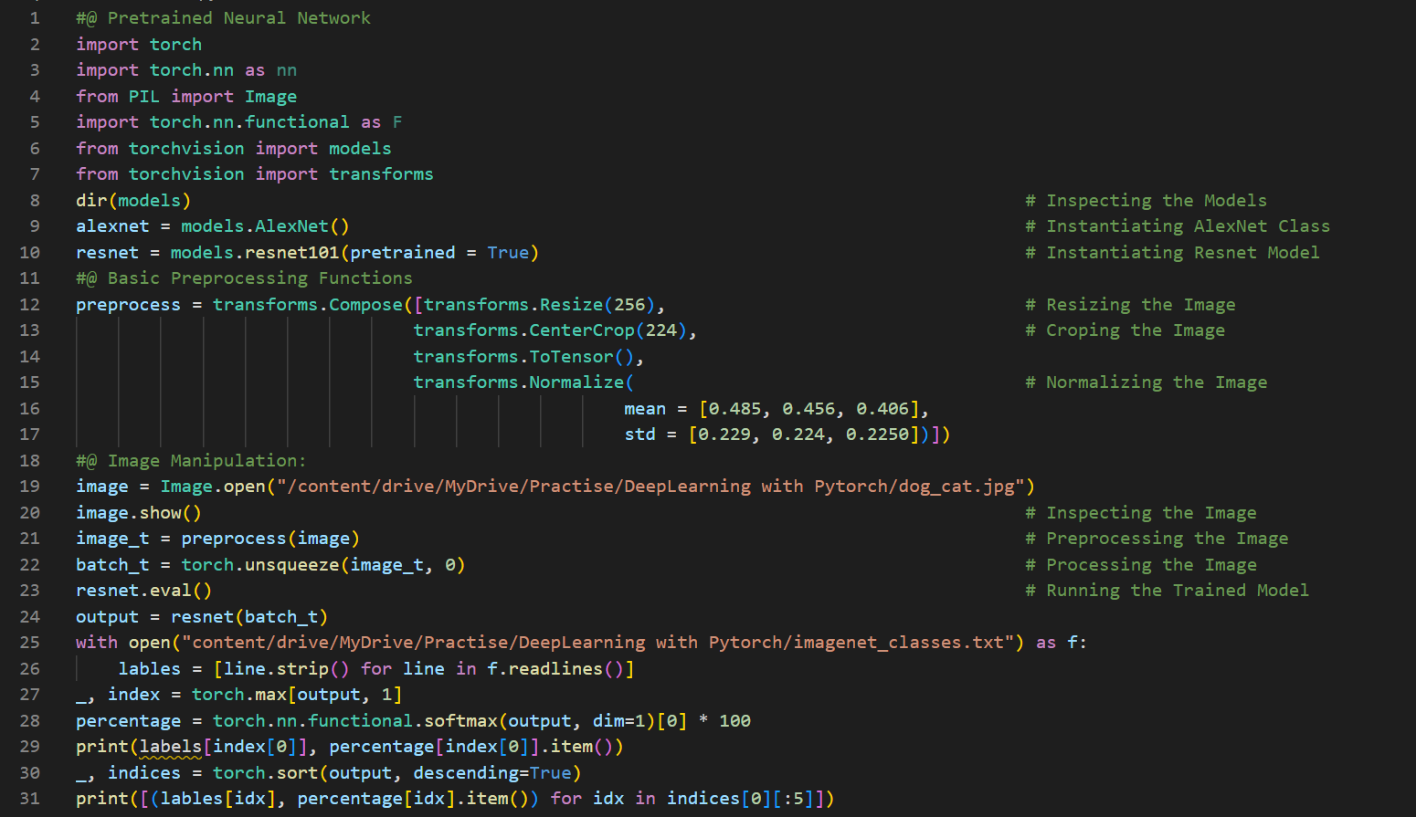Click 'resnet(batch_t)' on line 24
The width and height of the screenshot is (1416, 817).
(249, 617)
